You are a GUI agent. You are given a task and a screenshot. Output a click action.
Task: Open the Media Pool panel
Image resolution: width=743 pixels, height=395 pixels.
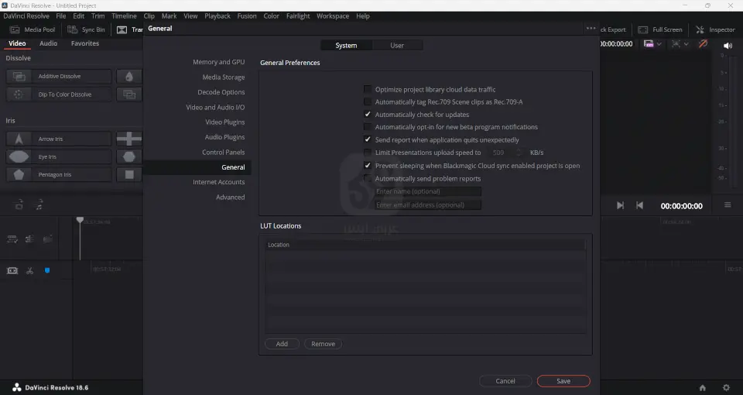33,29
